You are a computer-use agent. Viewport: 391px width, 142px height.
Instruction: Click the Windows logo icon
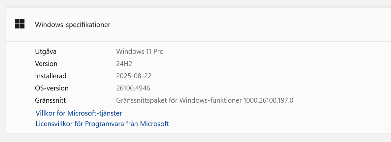pos(20,24)
